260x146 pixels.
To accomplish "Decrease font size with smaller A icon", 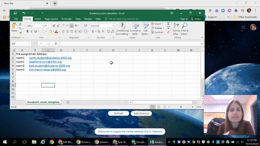I will [x=58, y=26].
